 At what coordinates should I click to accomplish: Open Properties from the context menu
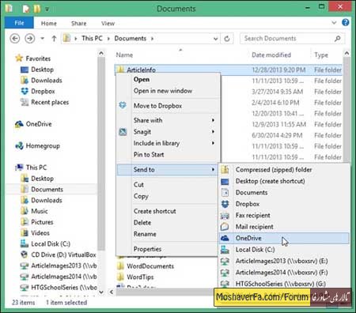167,249
